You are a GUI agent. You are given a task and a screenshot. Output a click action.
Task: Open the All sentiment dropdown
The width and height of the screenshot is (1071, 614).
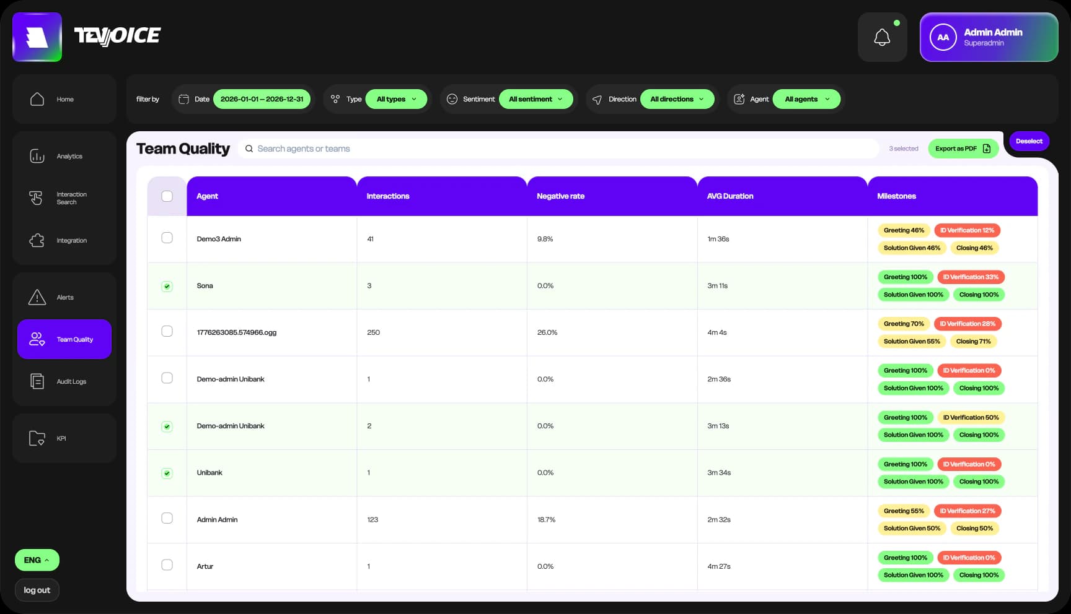point(535,99)
